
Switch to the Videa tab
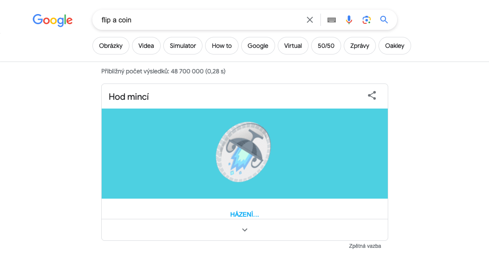[146, 46]
